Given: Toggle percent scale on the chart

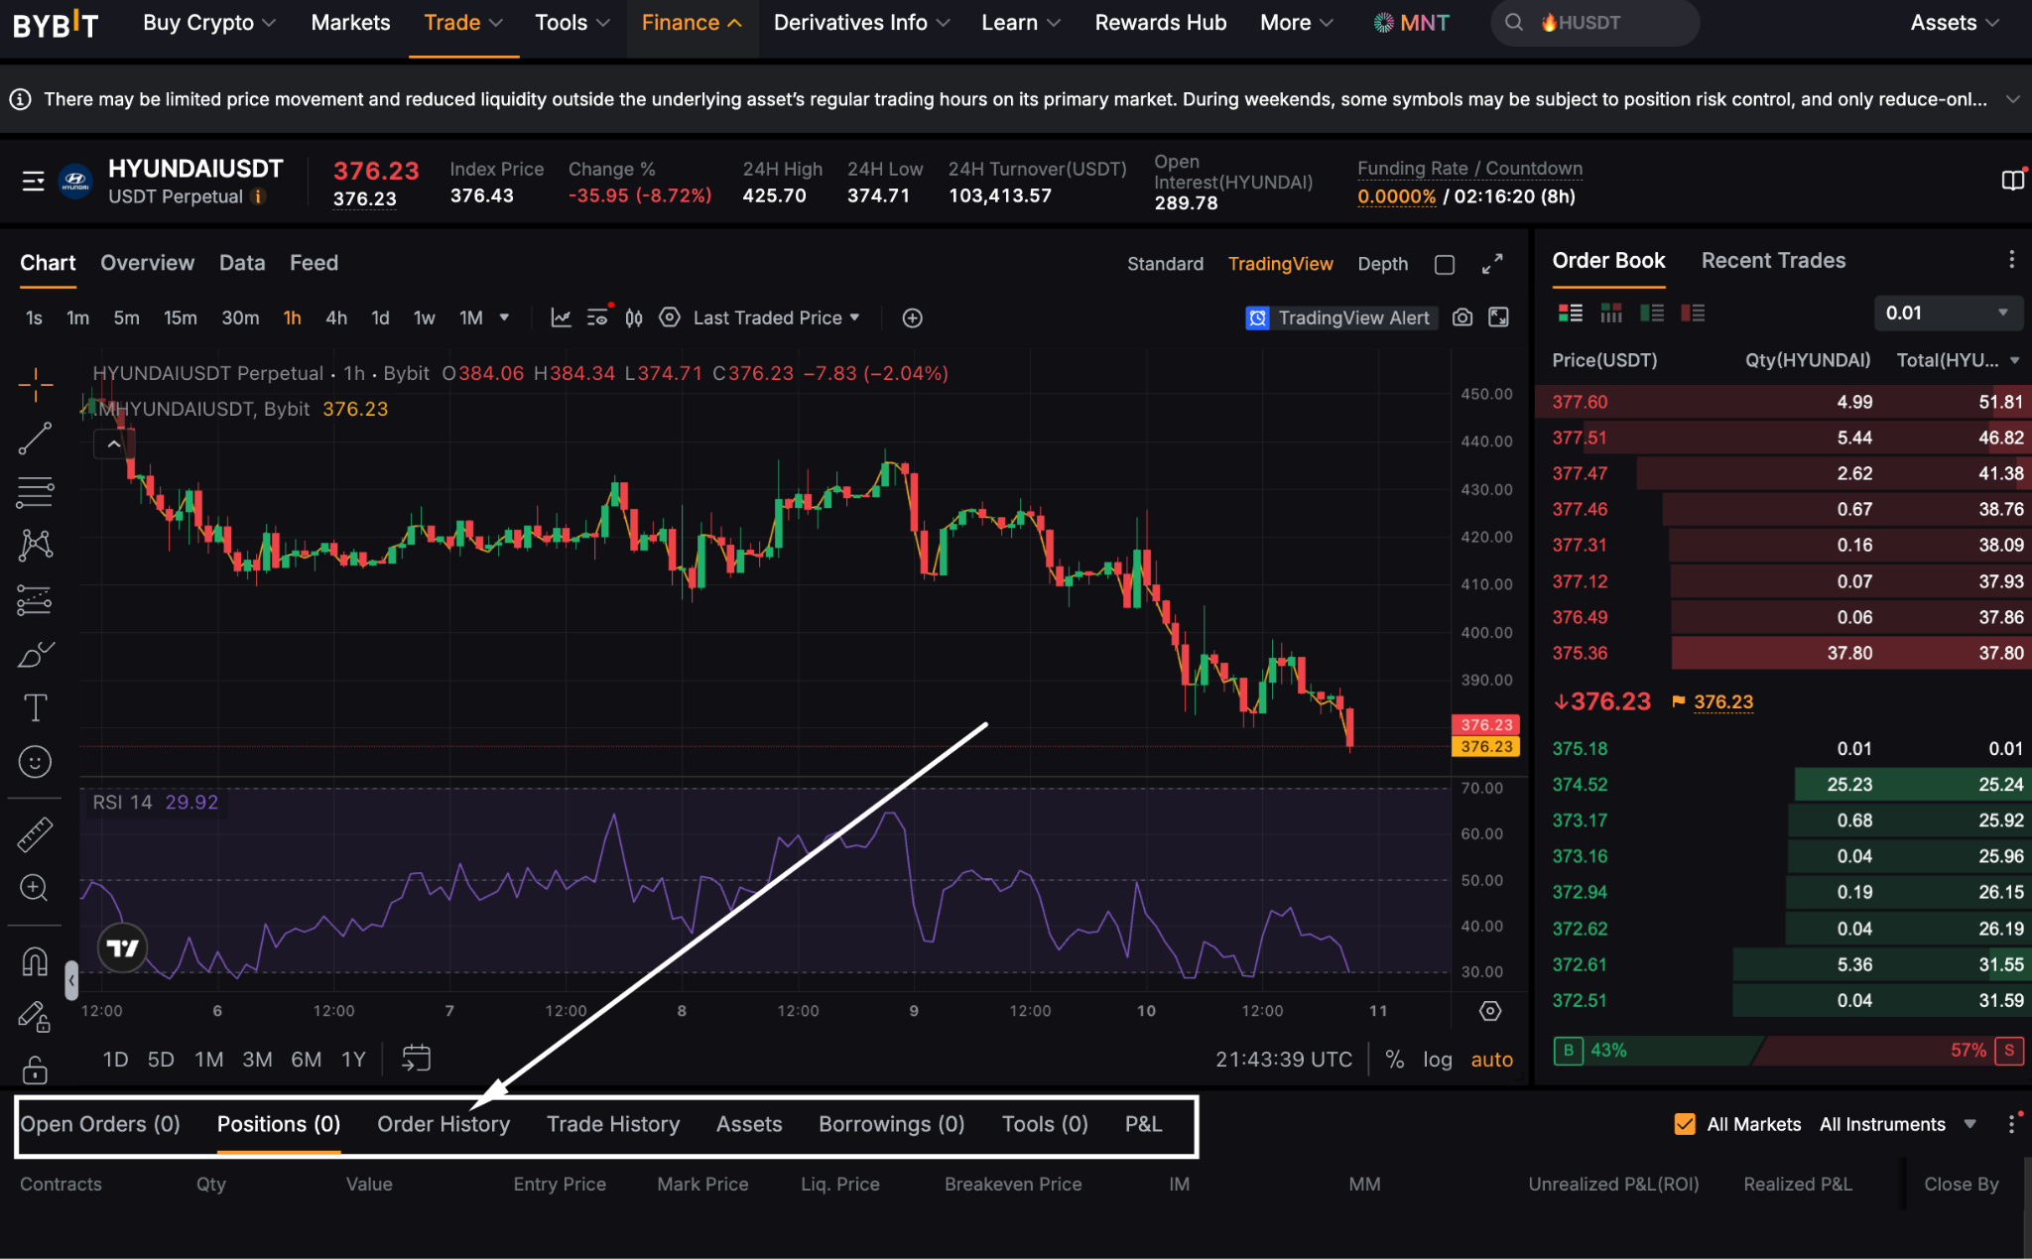Looking at the screenshot, I should [1395, 1060].
